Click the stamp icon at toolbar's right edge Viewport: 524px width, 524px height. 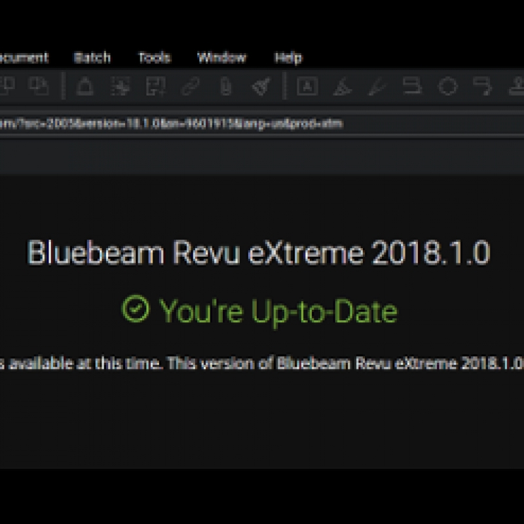(516, 86)
